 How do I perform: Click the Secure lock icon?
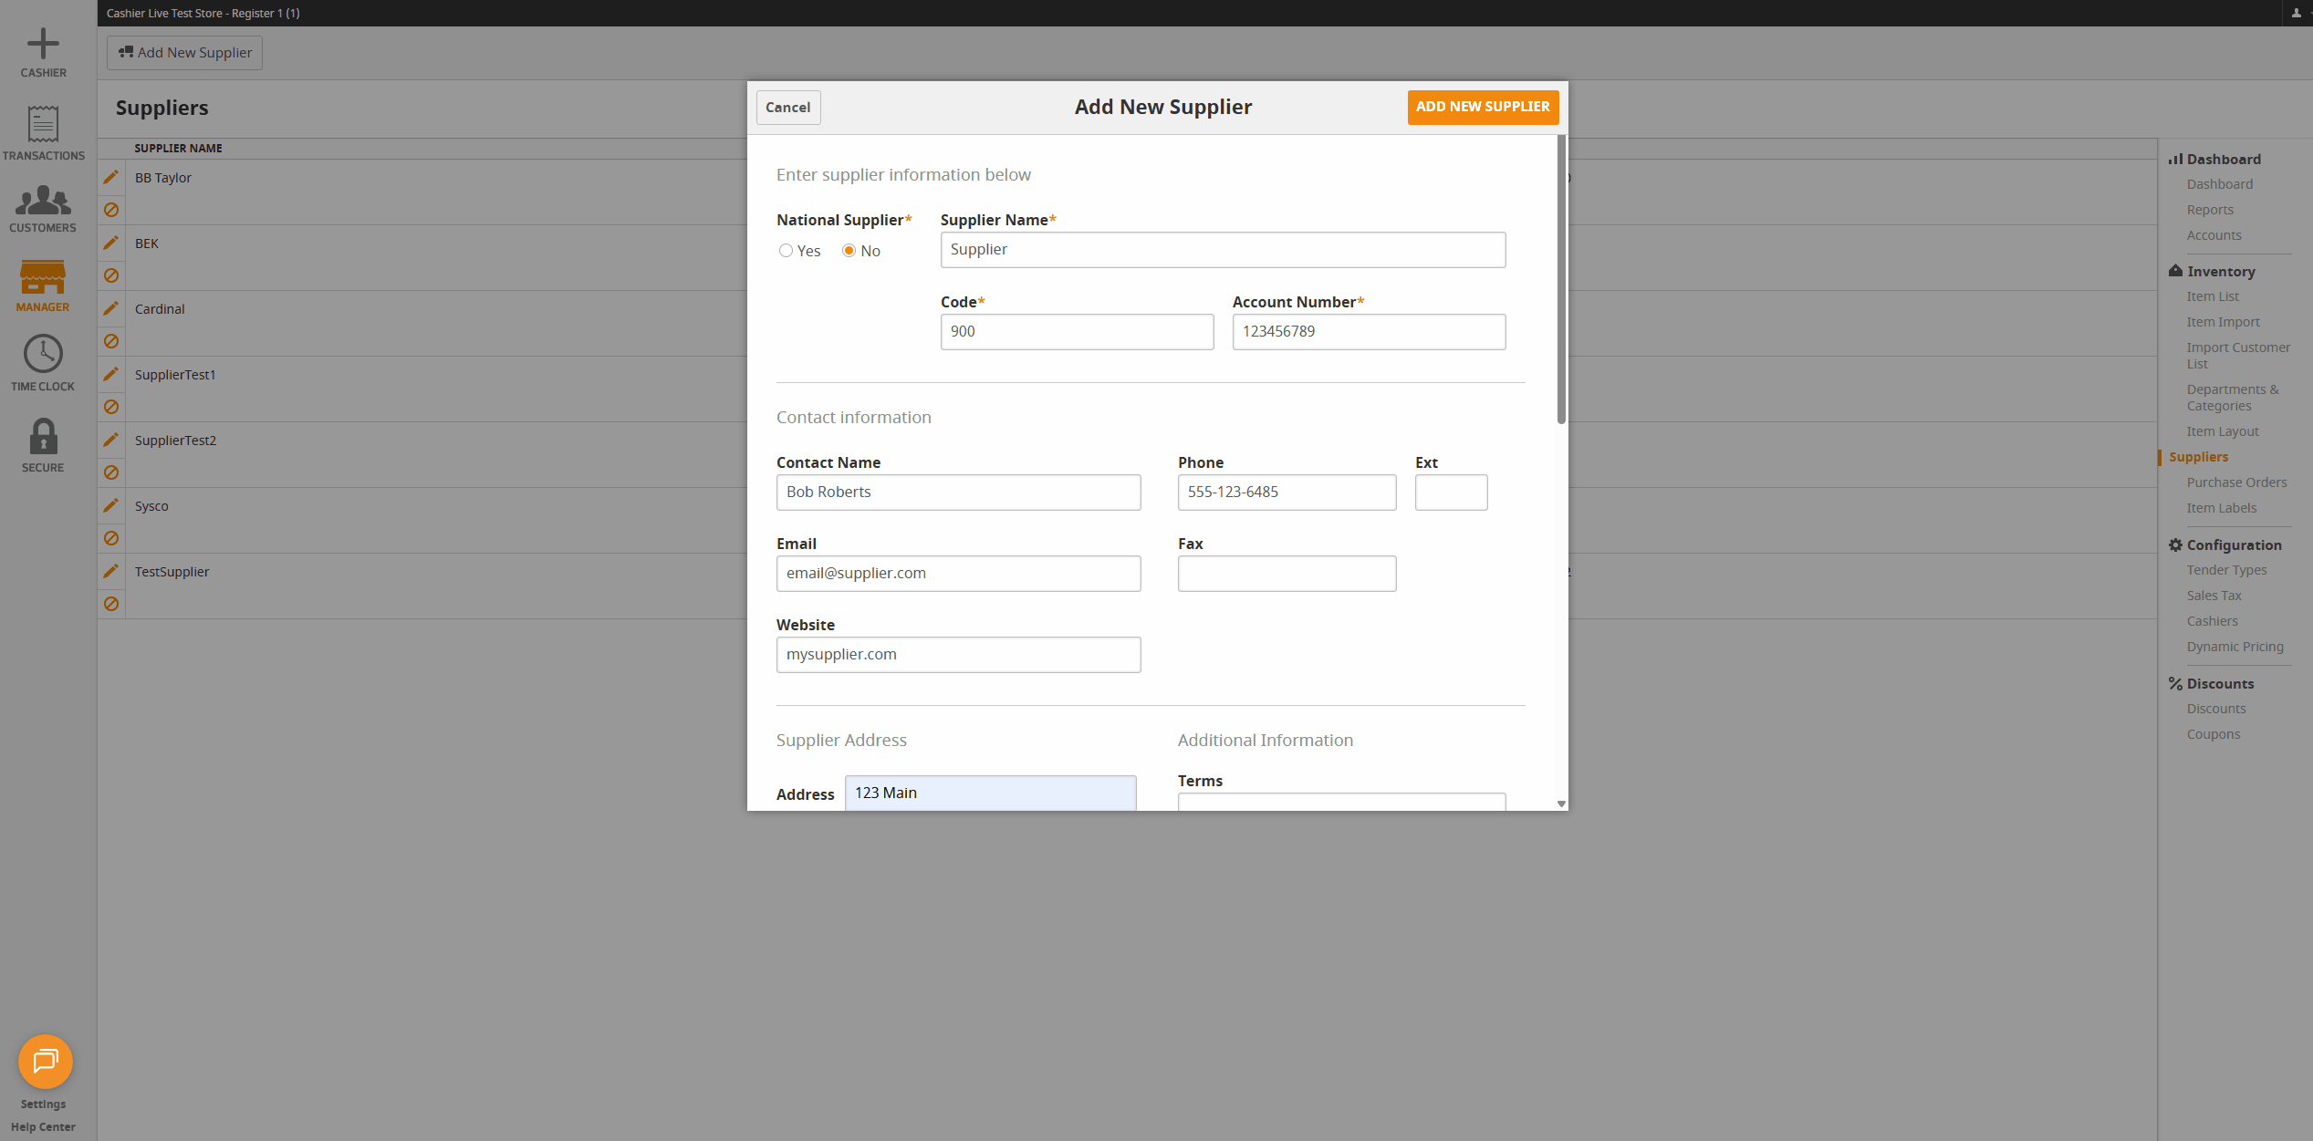(43, 436)
